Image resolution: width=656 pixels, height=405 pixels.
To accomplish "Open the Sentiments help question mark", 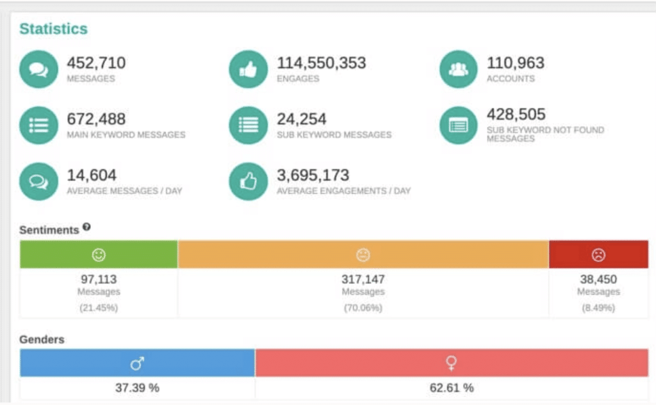I will tap(86, 227).
